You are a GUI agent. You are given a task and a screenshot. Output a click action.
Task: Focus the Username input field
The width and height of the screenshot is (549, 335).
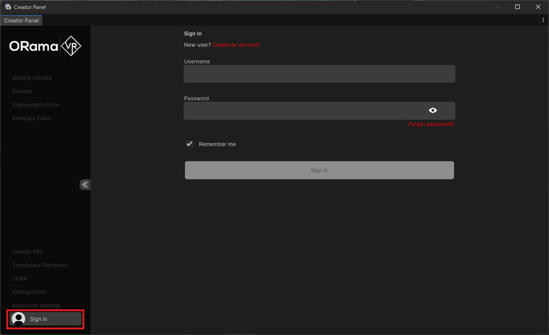(x=319, y=74)
